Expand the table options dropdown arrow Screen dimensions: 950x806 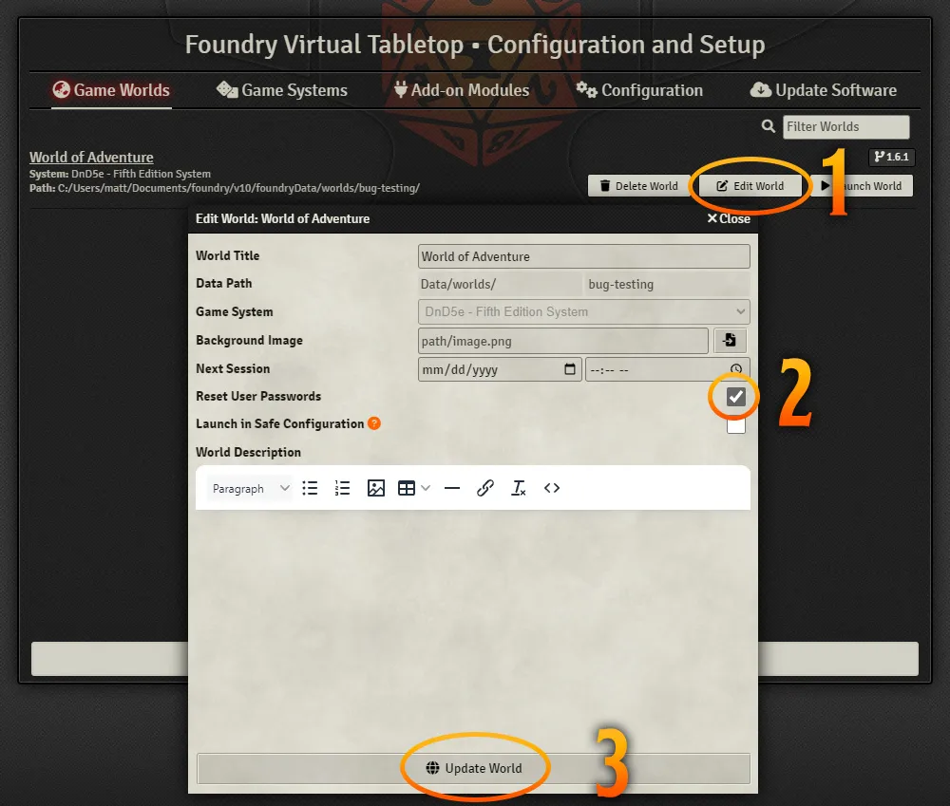coord(426,488)
